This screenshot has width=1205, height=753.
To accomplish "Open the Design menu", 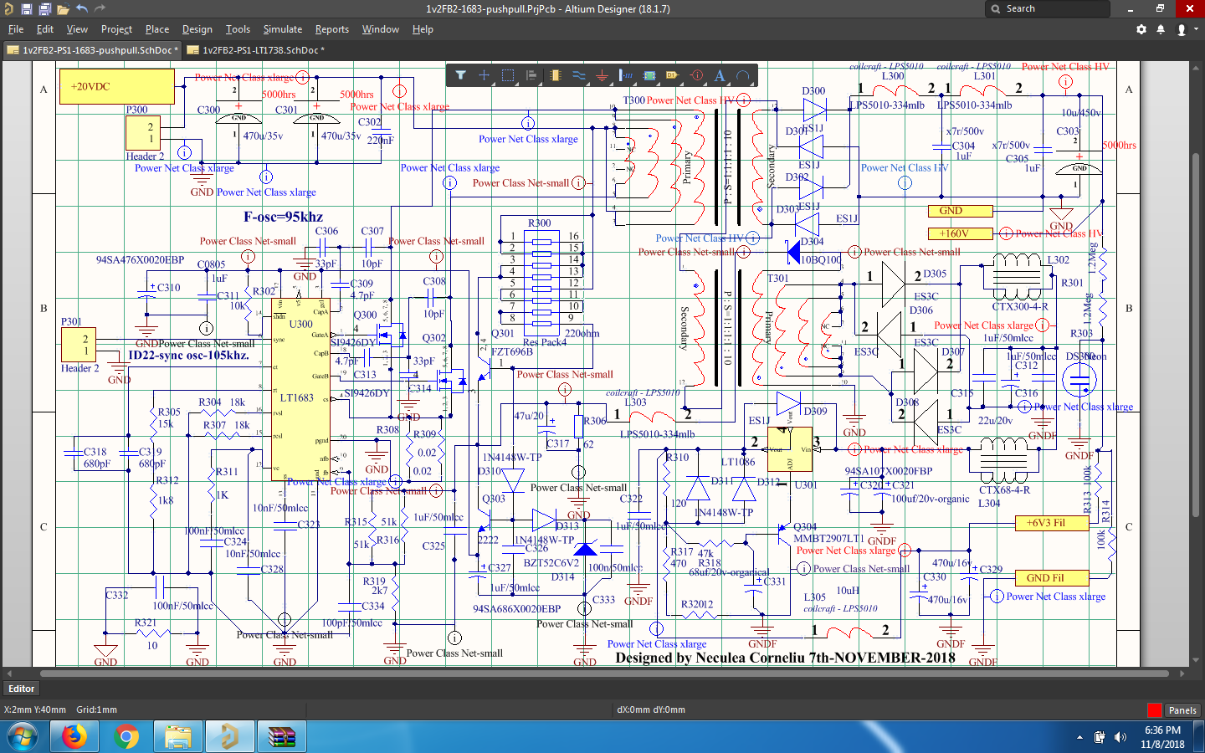I will (x=197, y=29).
